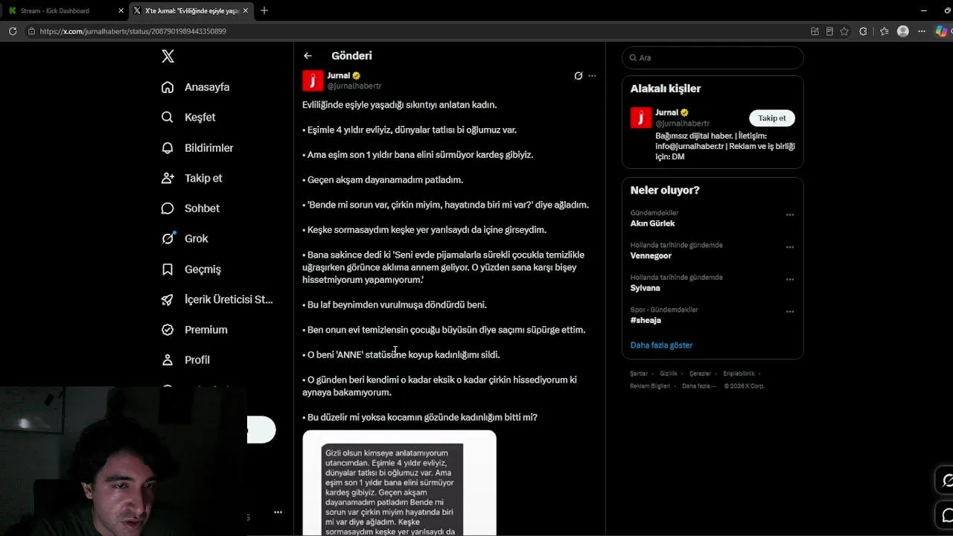
Task: Open the Erişilebilirlik footer link
Action: click(739, 374)
